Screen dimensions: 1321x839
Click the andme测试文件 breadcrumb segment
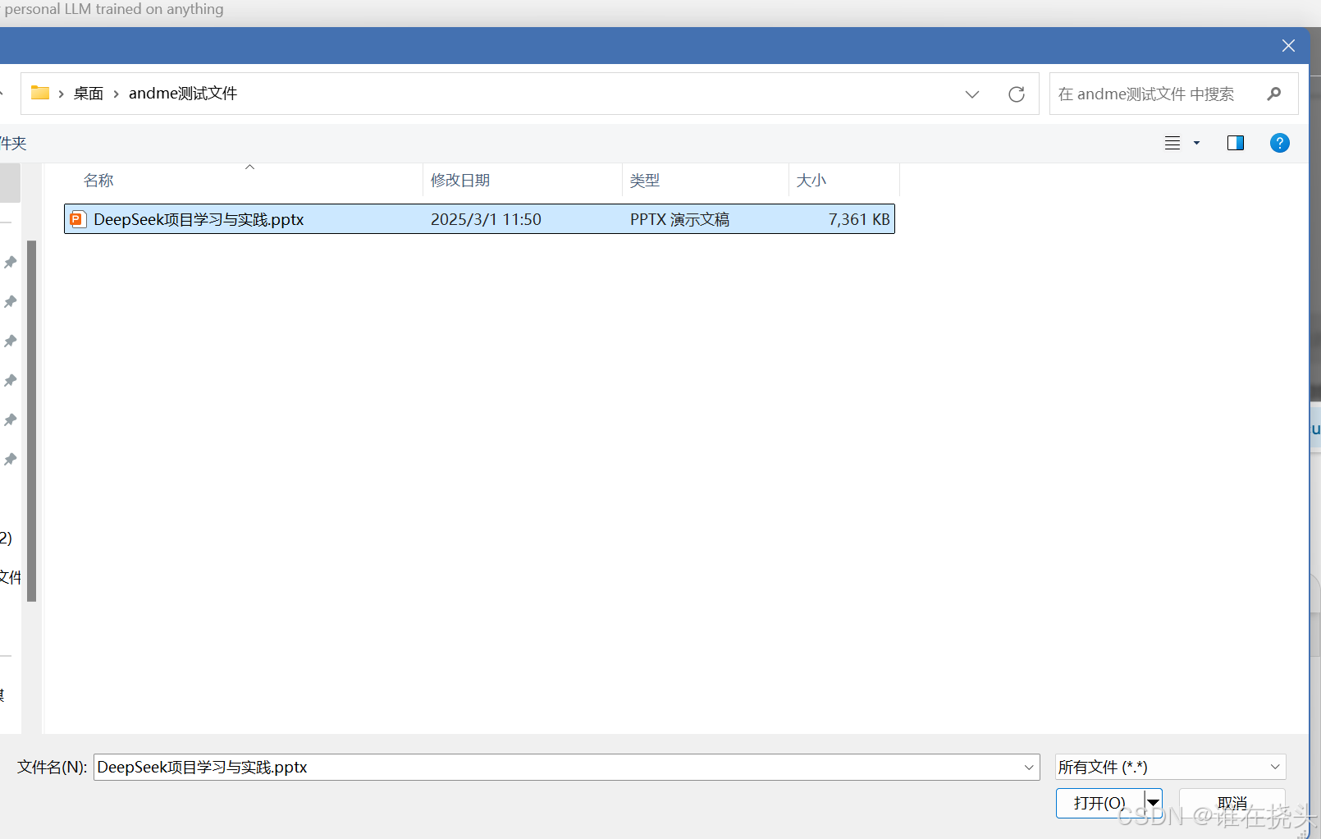coord(183,94)
